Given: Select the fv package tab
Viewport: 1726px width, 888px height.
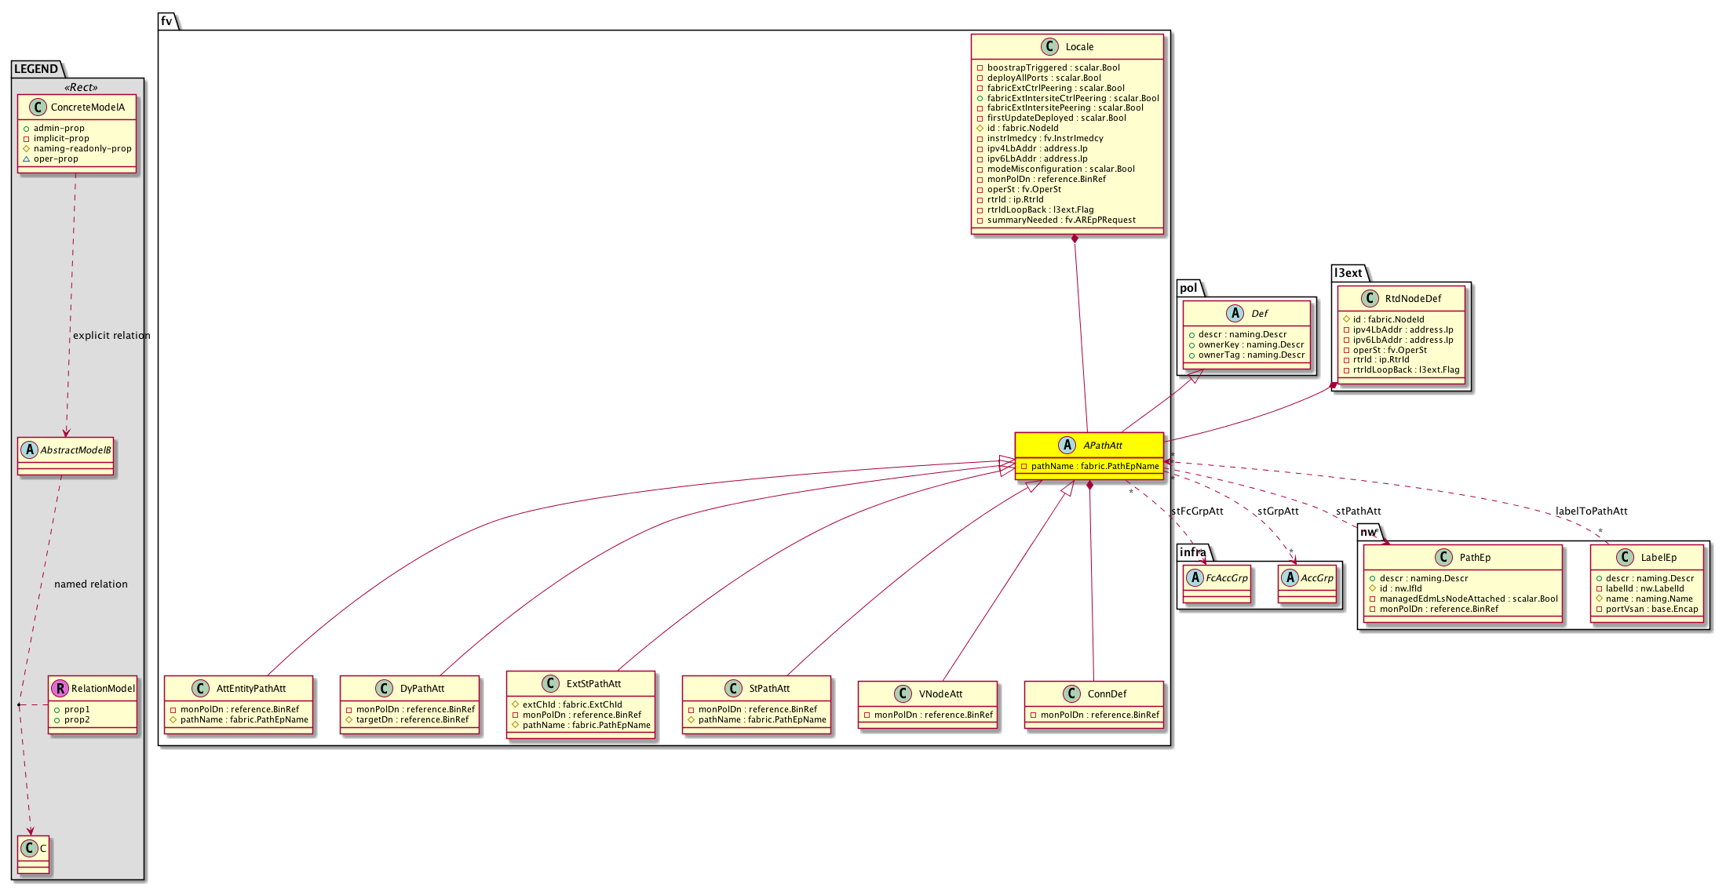Looking at the screenshot, I should (167, 21).
